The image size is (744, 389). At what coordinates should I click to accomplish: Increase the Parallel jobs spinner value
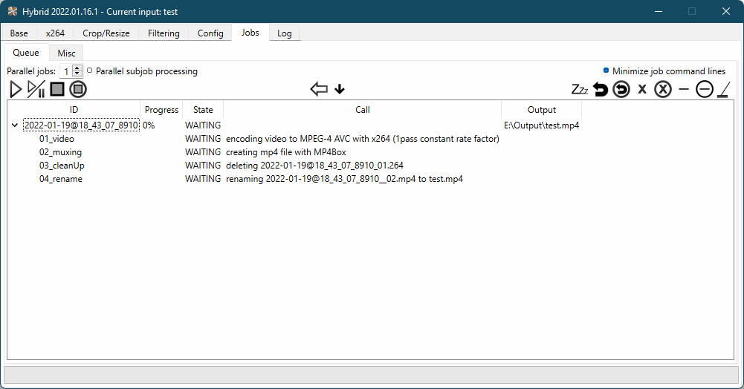[77, 68]
